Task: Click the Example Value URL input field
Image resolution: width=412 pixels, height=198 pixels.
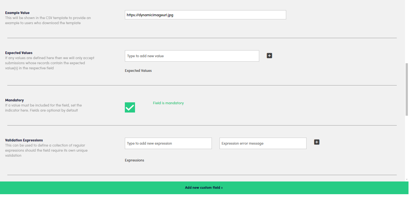Action: coord(205,15)
